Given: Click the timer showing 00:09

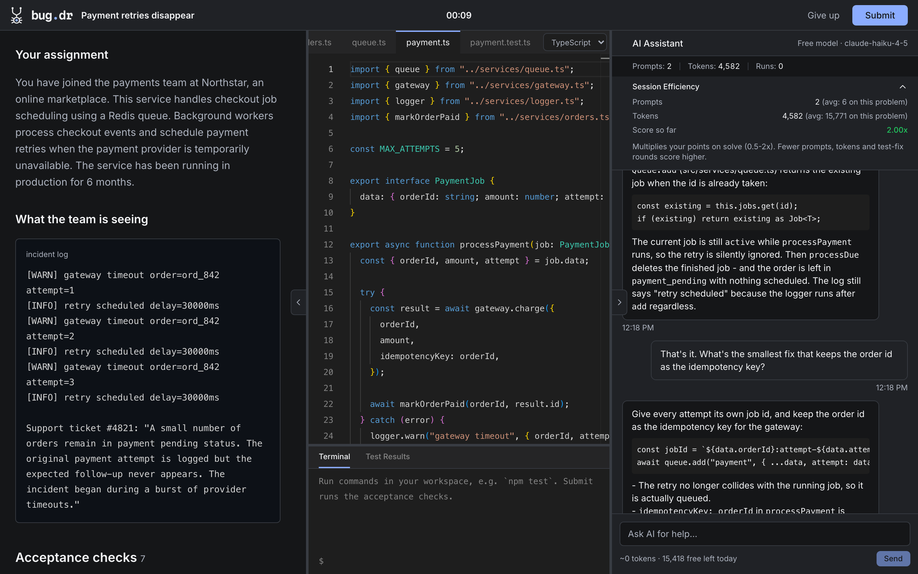Looking at the screenshot, I should [459, 15].
